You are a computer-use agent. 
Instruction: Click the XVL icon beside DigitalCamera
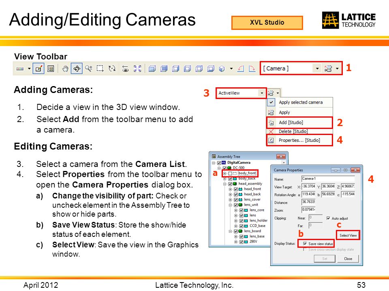coord(224,162)
